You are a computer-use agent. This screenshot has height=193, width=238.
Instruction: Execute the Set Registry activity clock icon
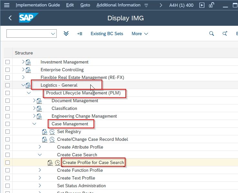coord(52,131)
